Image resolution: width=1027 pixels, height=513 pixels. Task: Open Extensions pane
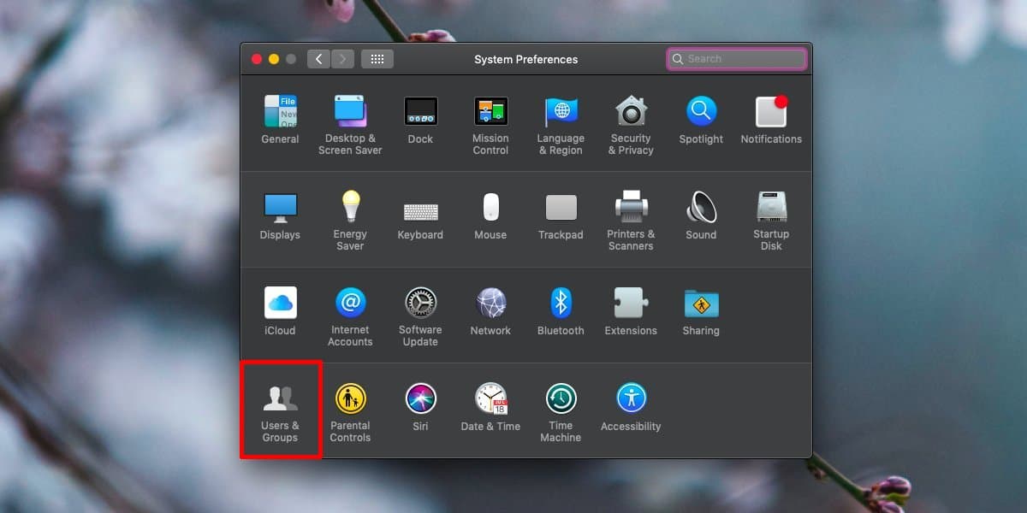coord(631,311)
